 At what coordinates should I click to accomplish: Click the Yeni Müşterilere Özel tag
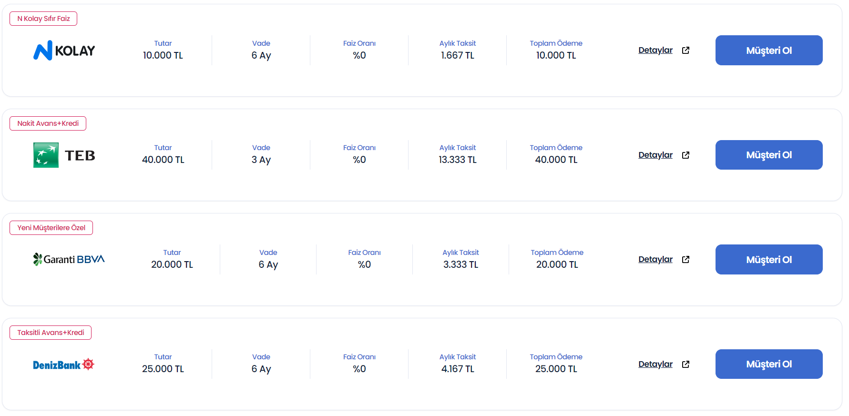(51, 228)
